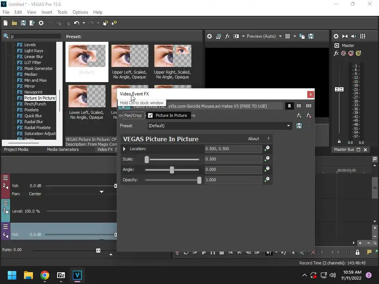Open a project via the folder icon

(14, 23)
